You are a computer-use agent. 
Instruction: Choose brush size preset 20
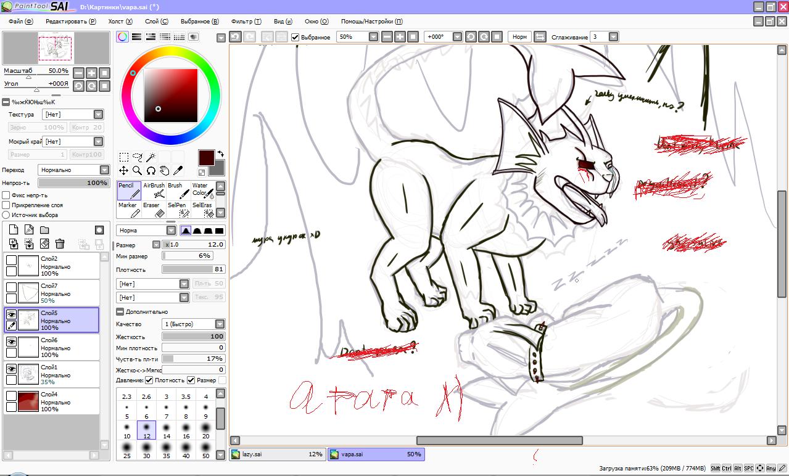(x=206, y=430)
